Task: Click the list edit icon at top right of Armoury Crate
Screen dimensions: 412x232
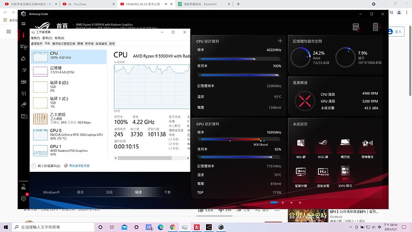Action: (x=356, y=27)
